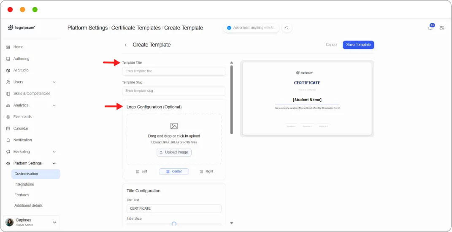Click the Upload Image button
This screenshot has width=452, height=232.
point(174,152)
